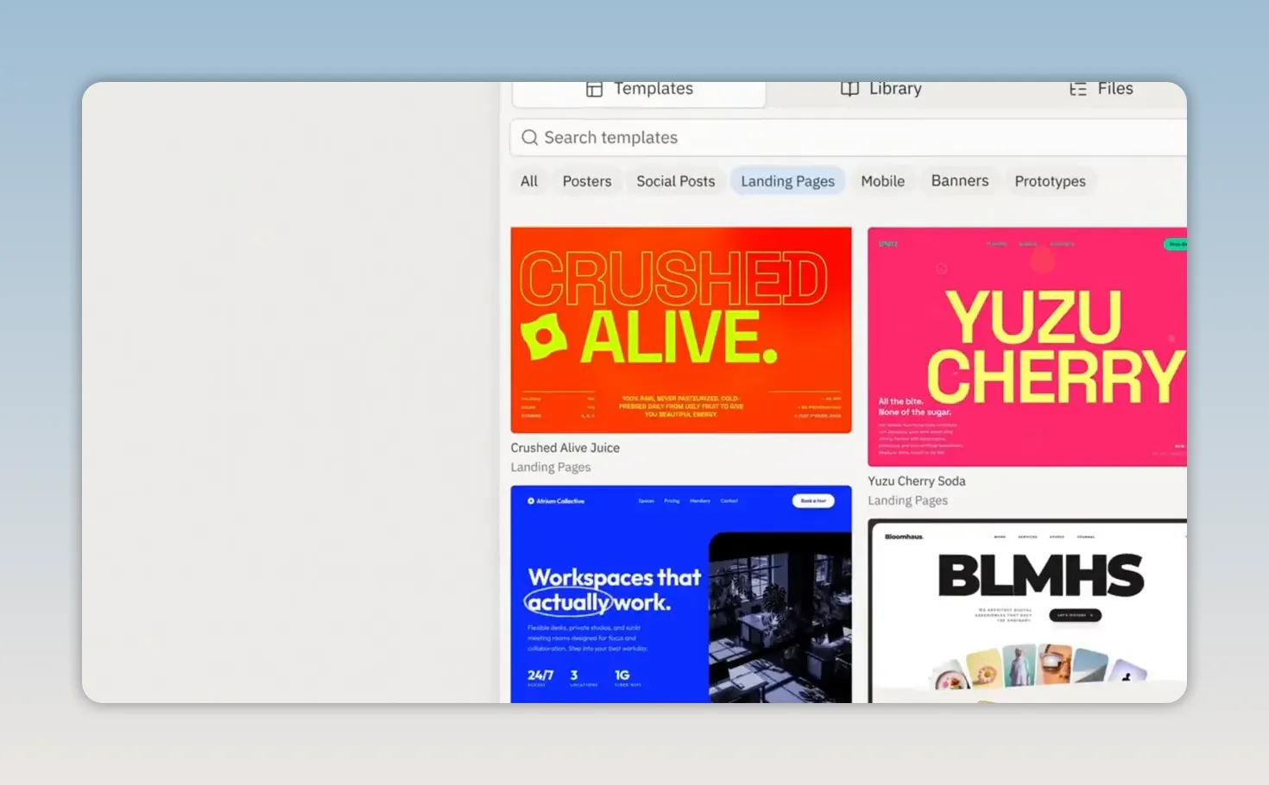1269x785 pixels.
Task: Filter templates by Banners
Action: (960, 181)
